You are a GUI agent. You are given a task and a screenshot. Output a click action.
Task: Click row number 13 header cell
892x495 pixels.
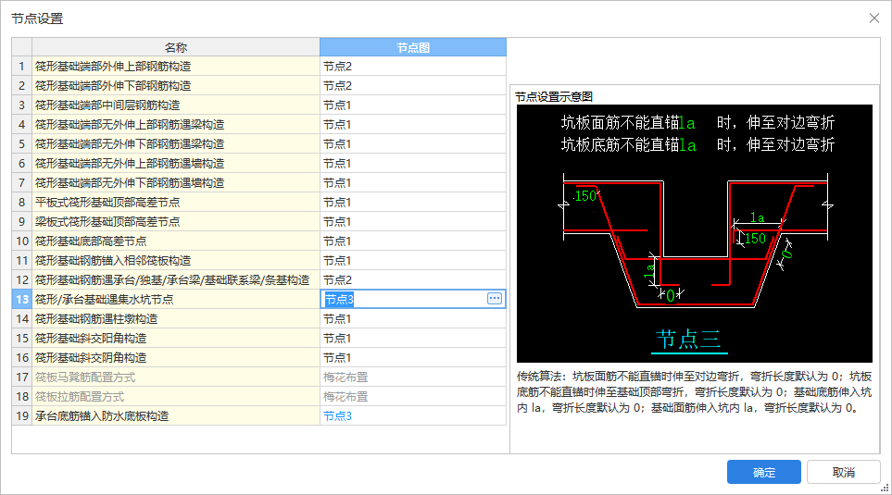click(21, 300)
